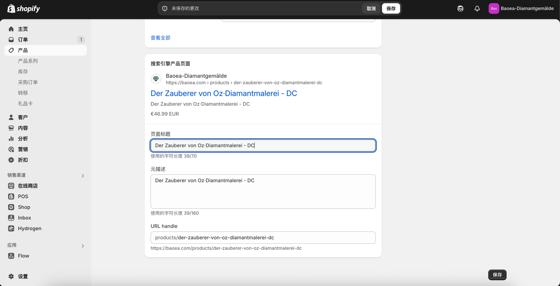Click the Customers person icon

11,117
